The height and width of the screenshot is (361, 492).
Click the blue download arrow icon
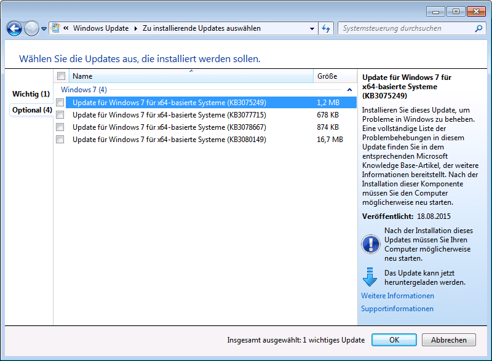370,277
